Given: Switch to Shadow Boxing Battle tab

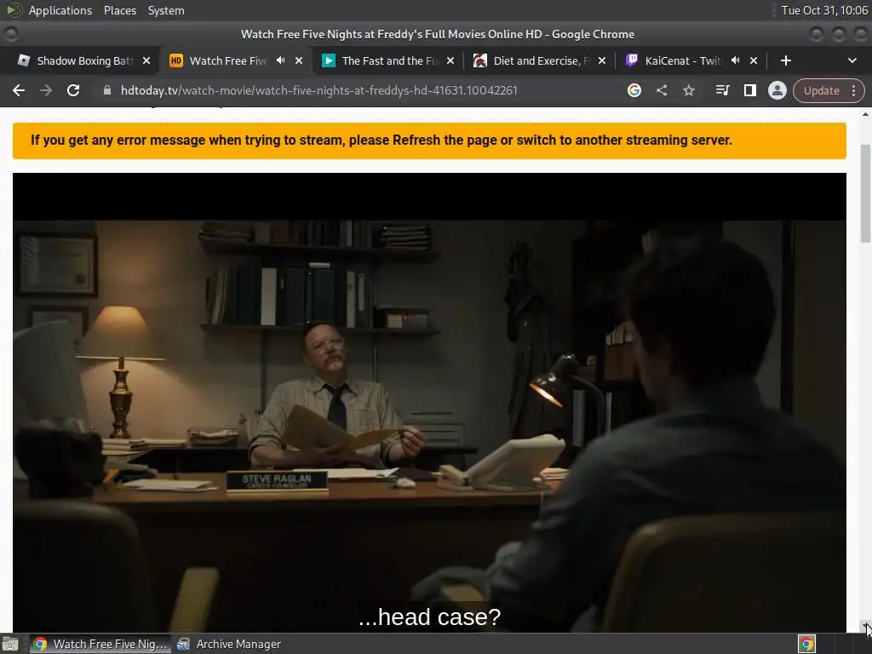Looking at the screenshot, I should 83,60.
